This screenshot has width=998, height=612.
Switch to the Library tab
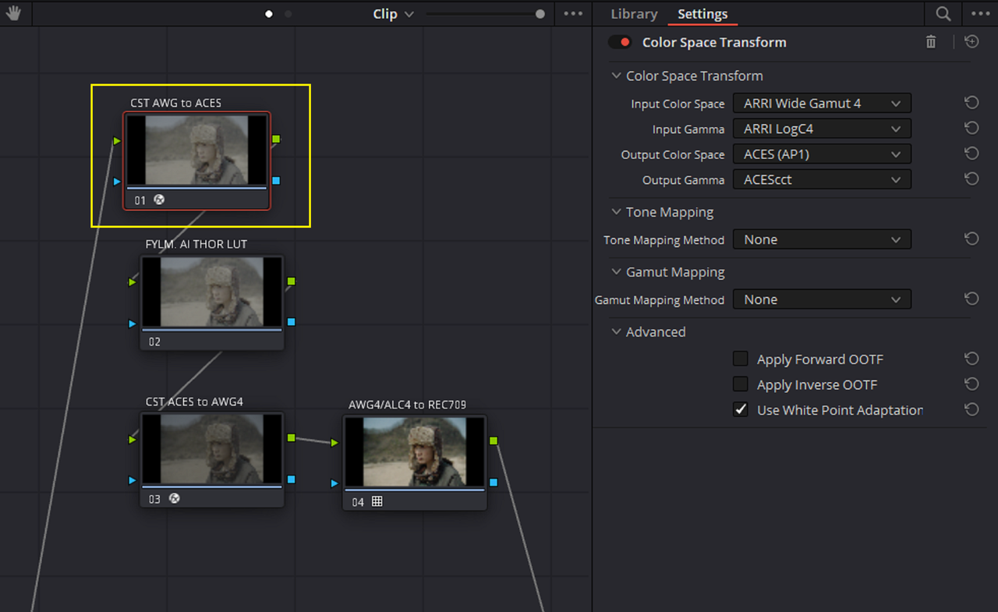tap(634, 14)
